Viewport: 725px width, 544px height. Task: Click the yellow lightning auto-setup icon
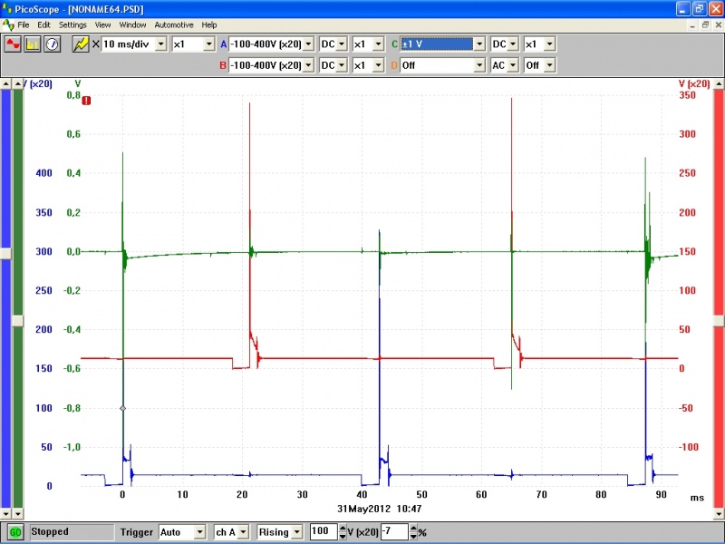81,44
